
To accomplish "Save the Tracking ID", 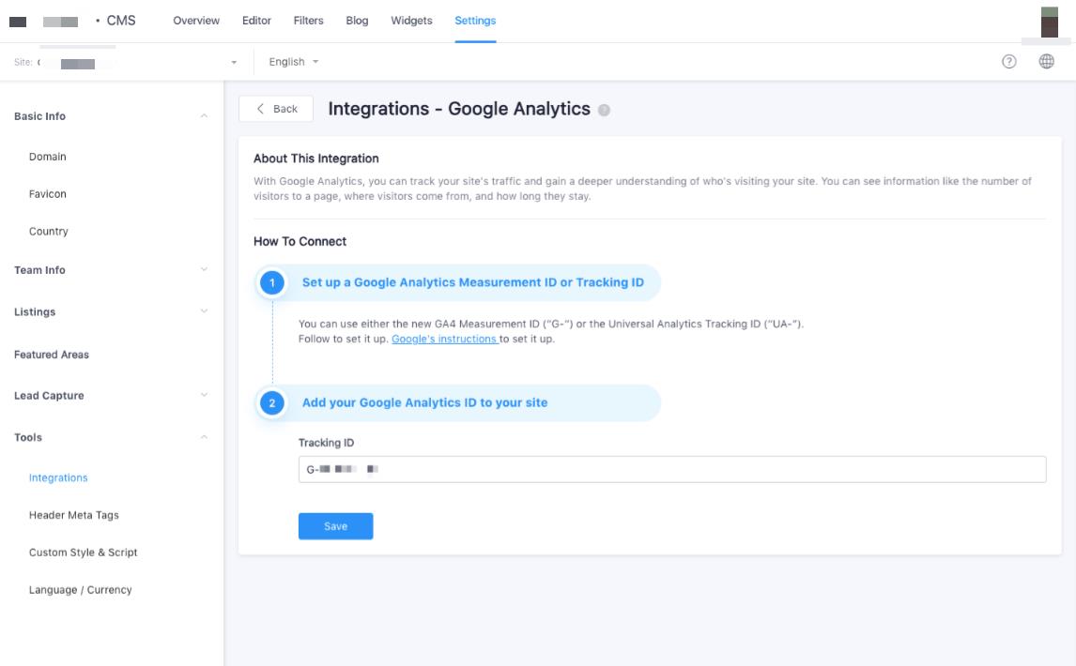I will [x=335, y=526].
